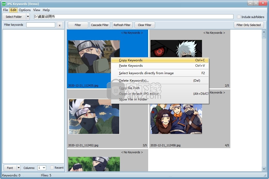Click the 2020-12-21_112458.jpg file name
The width and height of the screenshot is (269, 179).
[165, 145]
